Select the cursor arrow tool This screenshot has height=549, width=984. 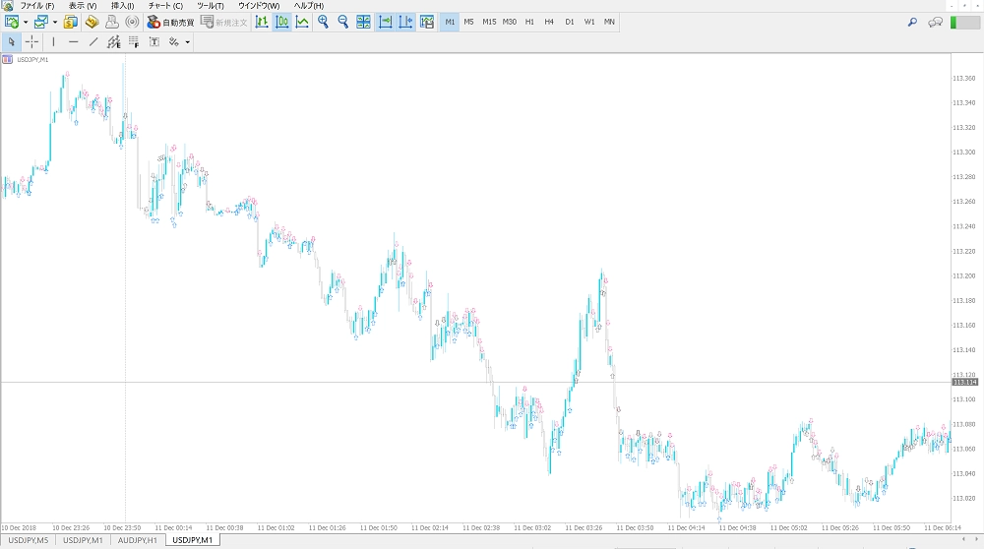click(11, 42)
